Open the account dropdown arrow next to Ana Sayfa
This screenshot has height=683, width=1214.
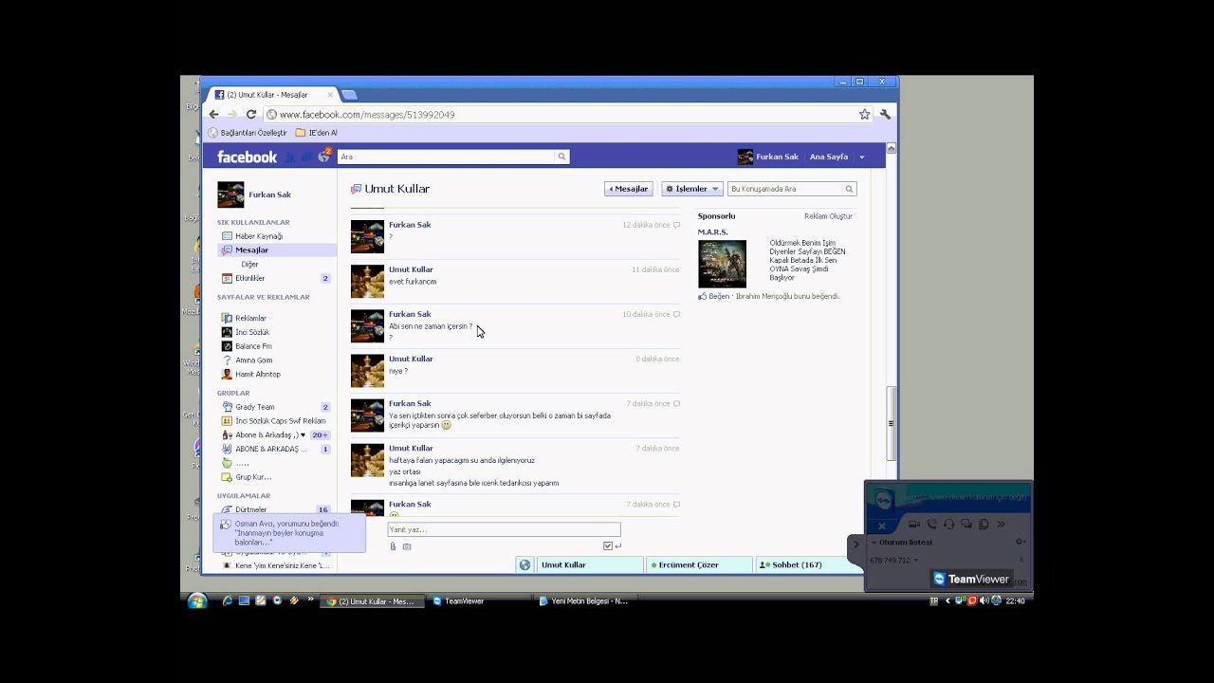click(862, 157)
